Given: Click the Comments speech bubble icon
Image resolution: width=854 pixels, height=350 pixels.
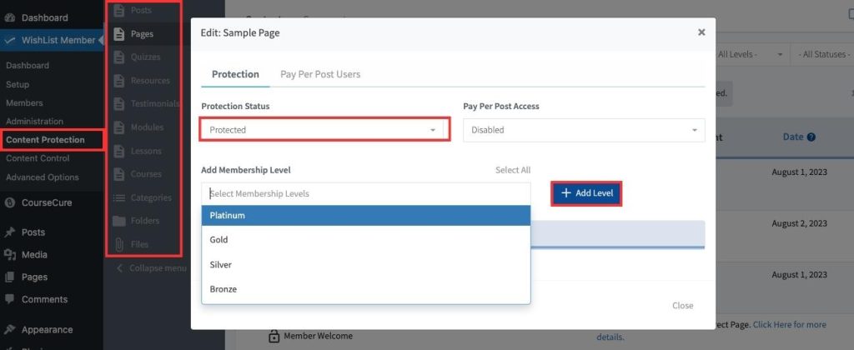Looking at the screenshot, I should click(x=9, y=299).
